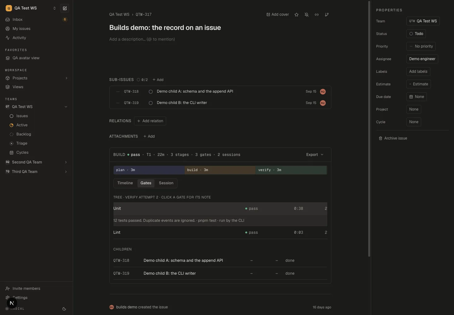Open Due date None picker
The width and height of the screenshot is (454, 315).
(416, 97)
